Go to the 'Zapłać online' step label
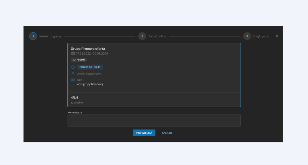 pos(157,36)
